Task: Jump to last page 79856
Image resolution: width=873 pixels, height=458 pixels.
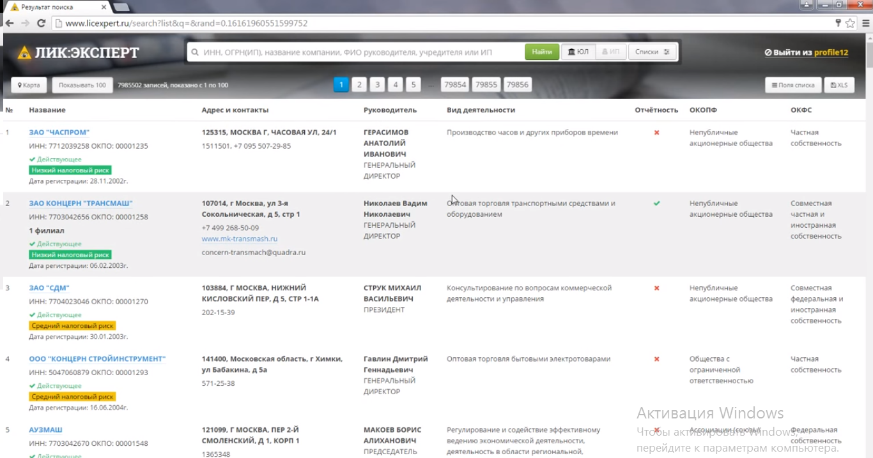Action: [517, 84]
